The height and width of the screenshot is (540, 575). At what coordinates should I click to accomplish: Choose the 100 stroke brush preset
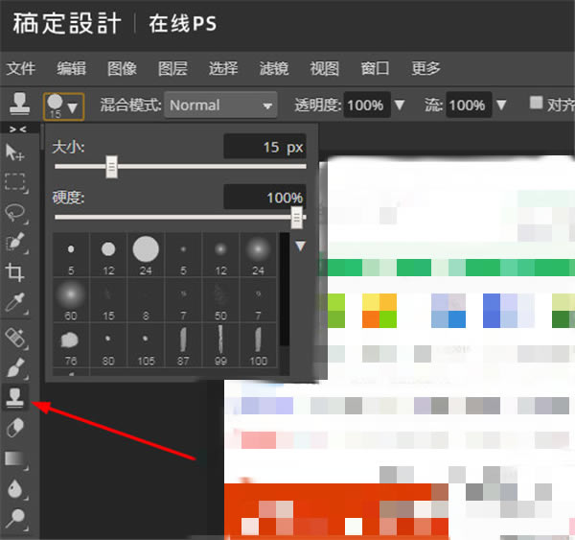click(x=258, y=345)
